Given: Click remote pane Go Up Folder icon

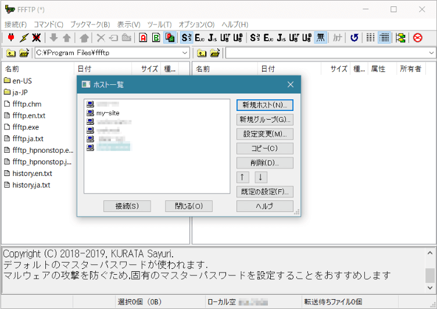Looking at the screenshot, I should pyautogui.click(x=202, y=53).
